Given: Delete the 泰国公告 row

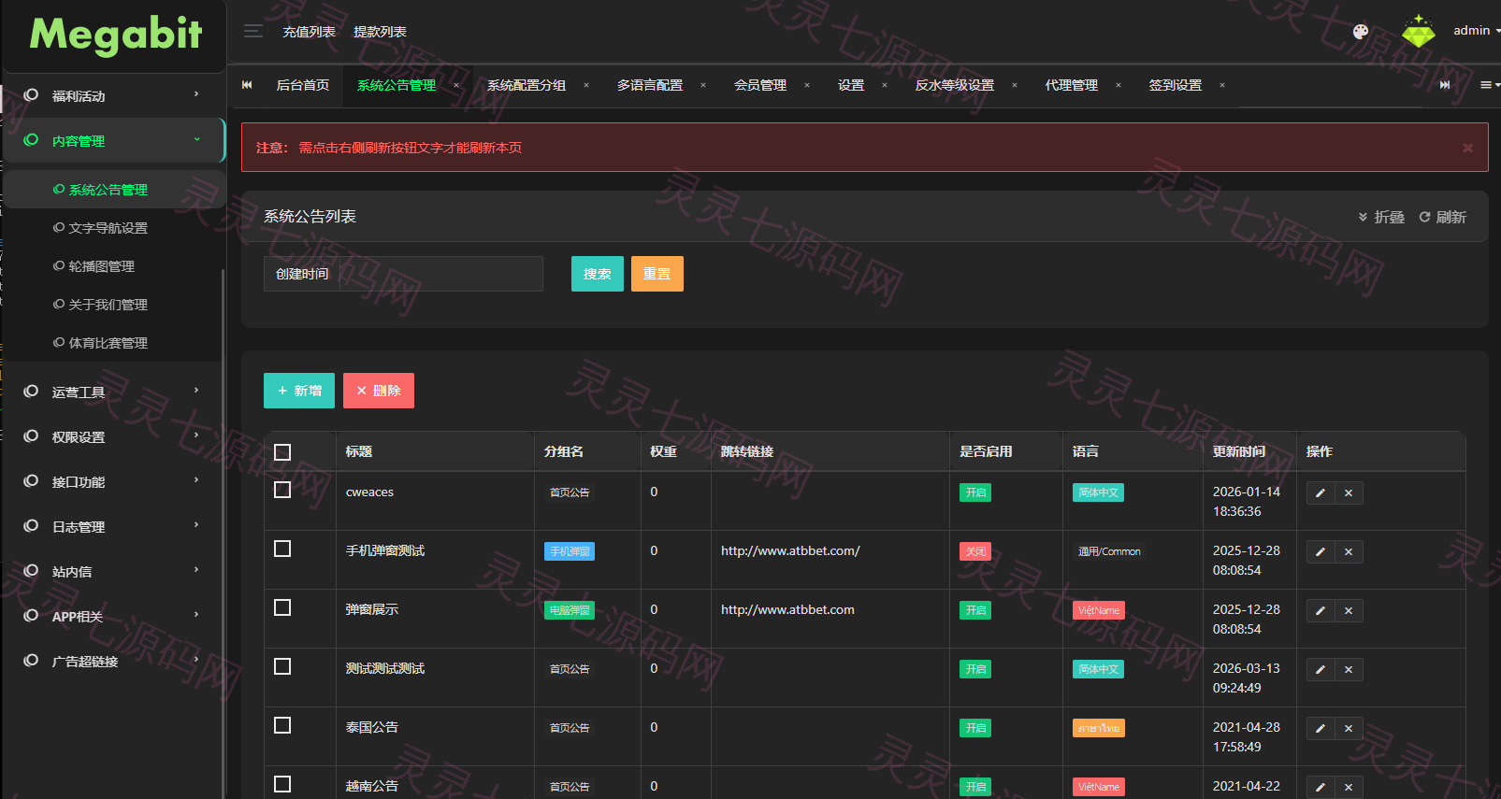Looking at the screenshot, I should (1349, 728).
